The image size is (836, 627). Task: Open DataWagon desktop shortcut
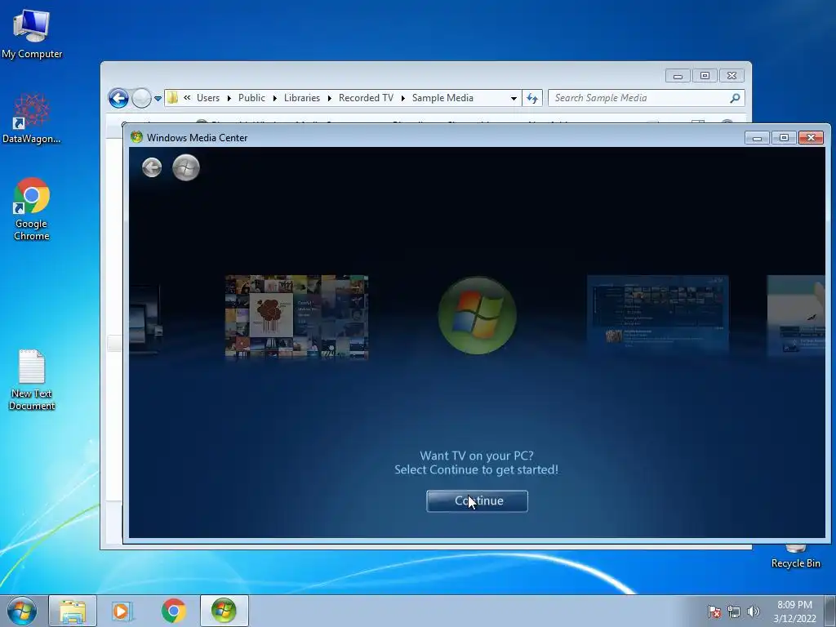click(x=32, y=118)
